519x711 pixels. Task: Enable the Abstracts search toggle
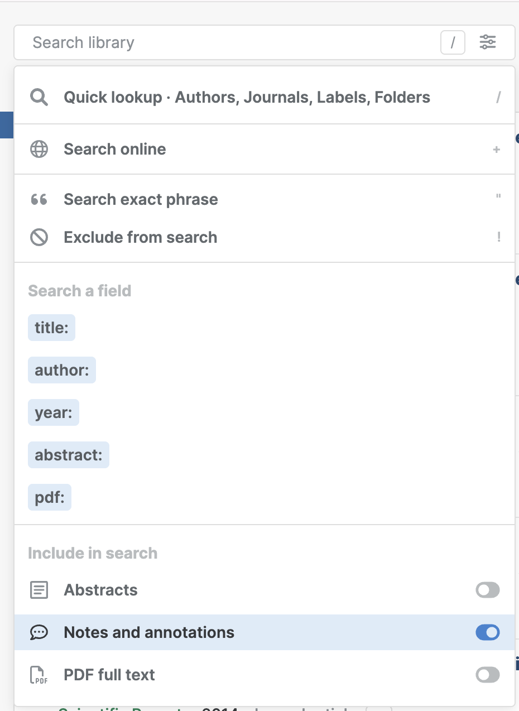[487, 590]
